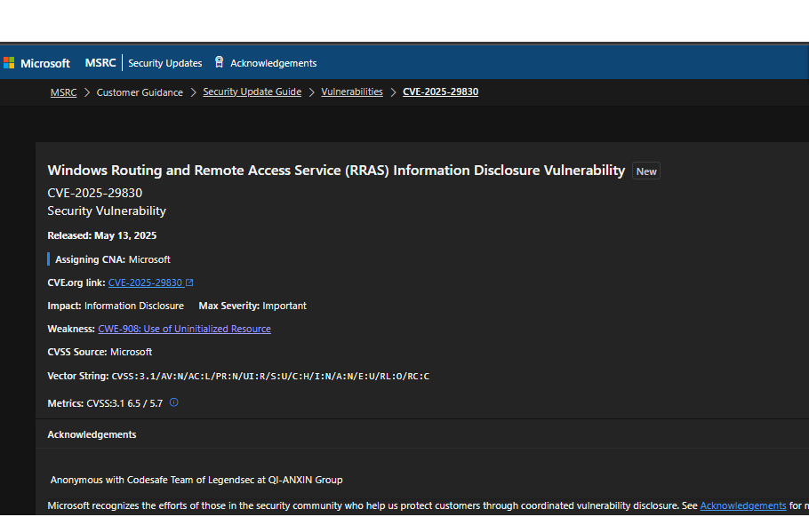The image size is (809, 517).
Task: Click the ribbon badge icon beside Acknowledgements
Action: pyautogui.click(x=219, y=62)
